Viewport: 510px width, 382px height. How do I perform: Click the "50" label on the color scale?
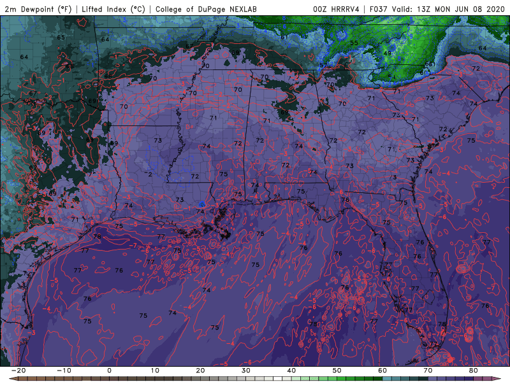click(337, 371)
